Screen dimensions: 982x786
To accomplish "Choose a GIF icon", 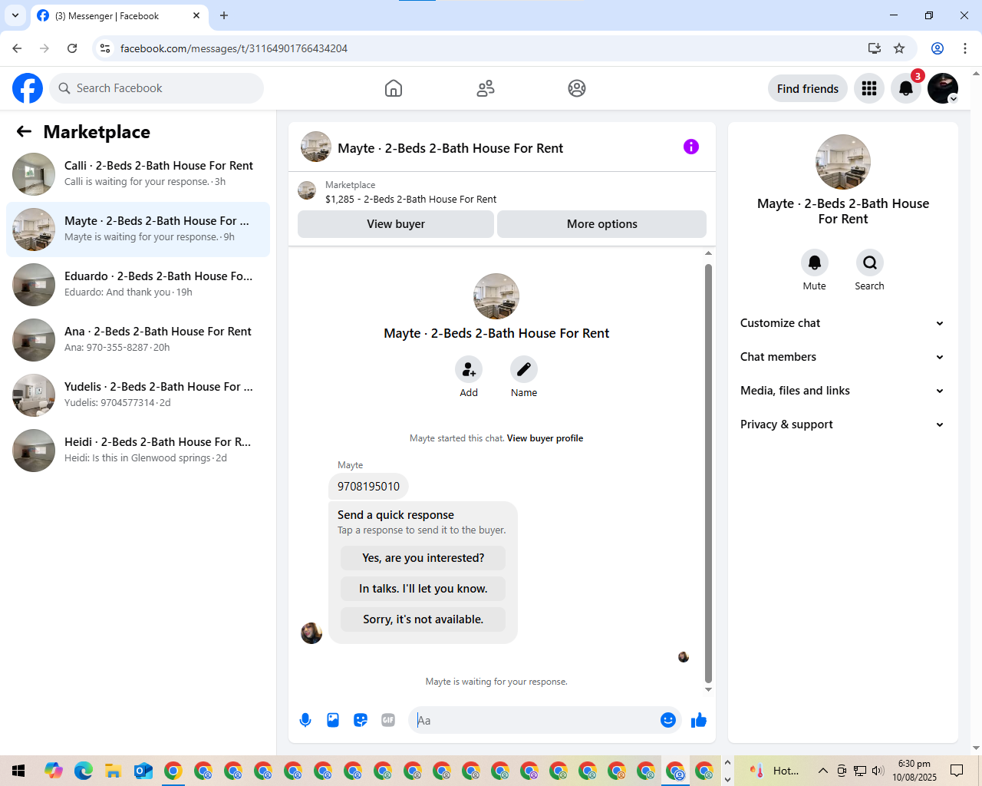I will (388, 720).
